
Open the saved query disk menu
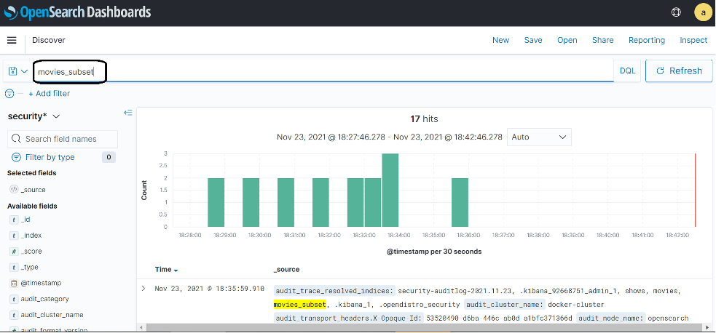(17, 71)
